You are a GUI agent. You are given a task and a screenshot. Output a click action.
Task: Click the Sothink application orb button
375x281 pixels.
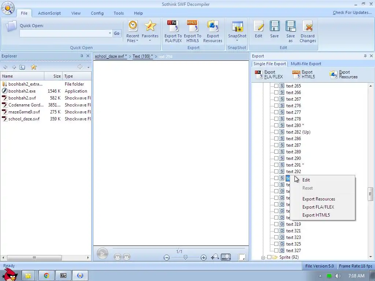(8, 8)
